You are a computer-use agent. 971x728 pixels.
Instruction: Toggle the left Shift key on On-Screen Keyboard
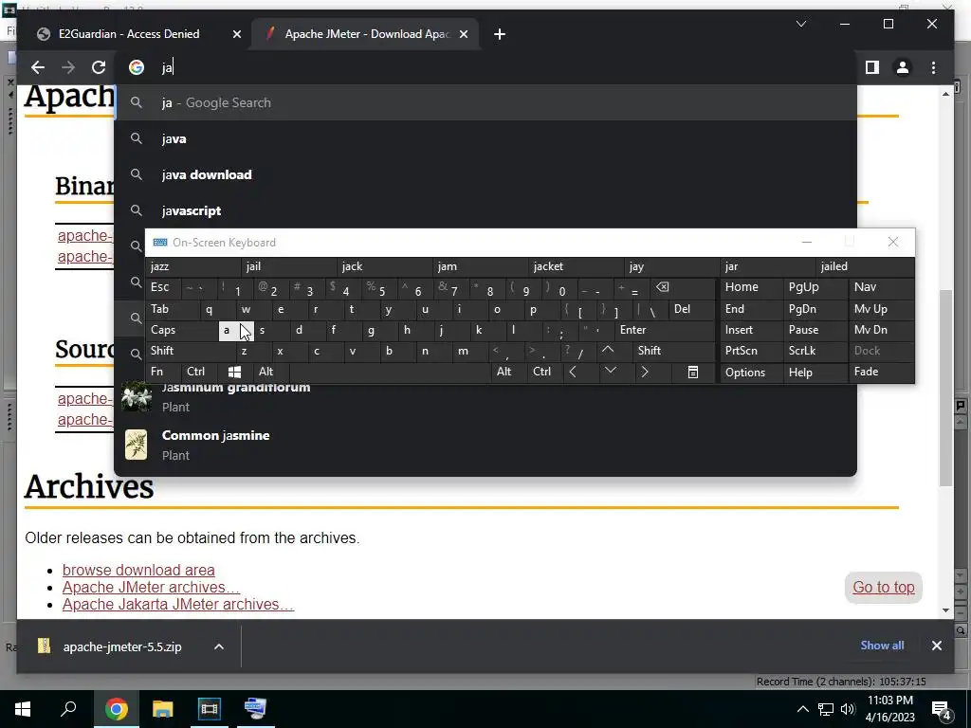point(192,351)
